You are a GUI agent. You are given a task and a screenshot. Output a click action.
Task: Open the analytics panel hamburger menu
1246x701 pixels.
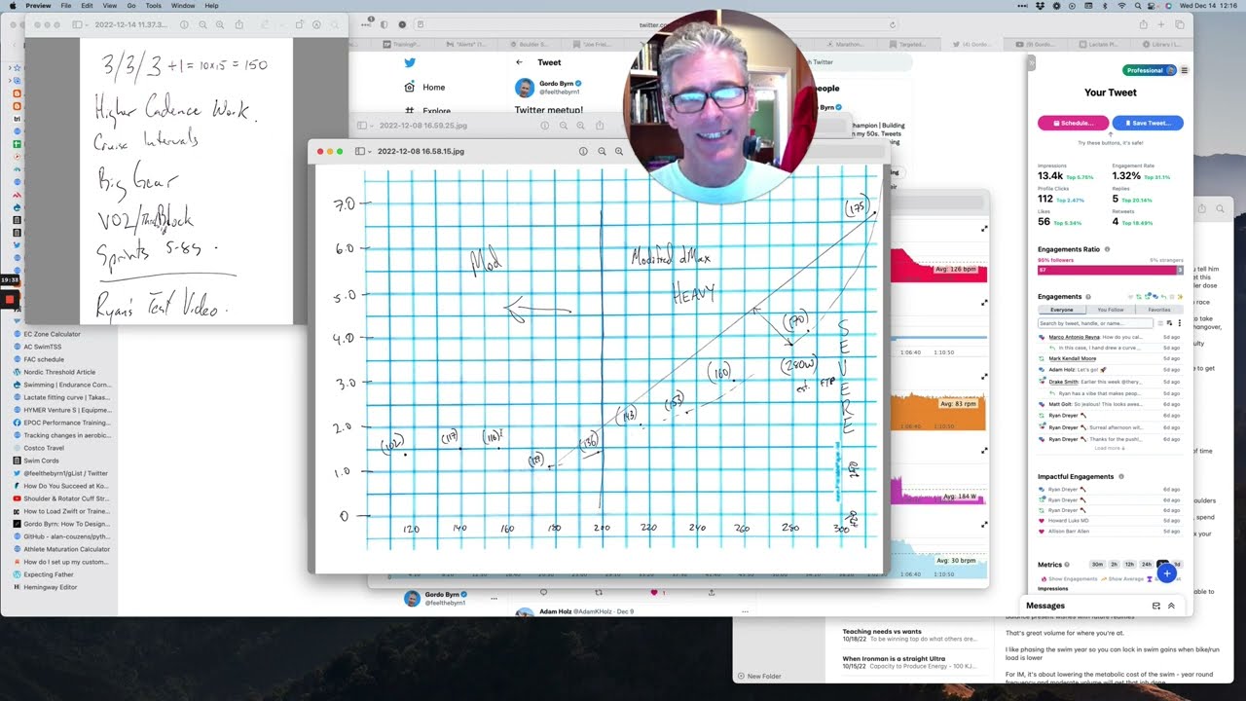tap(1185, 70)
